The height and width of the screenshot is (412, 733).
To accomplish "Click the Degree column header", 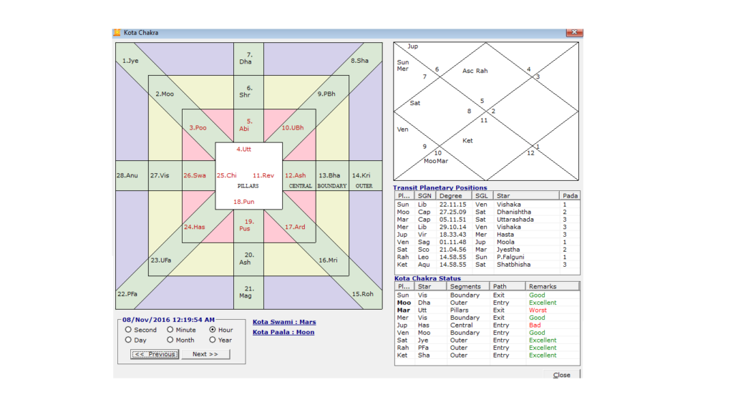I will (x=453, y=196).
